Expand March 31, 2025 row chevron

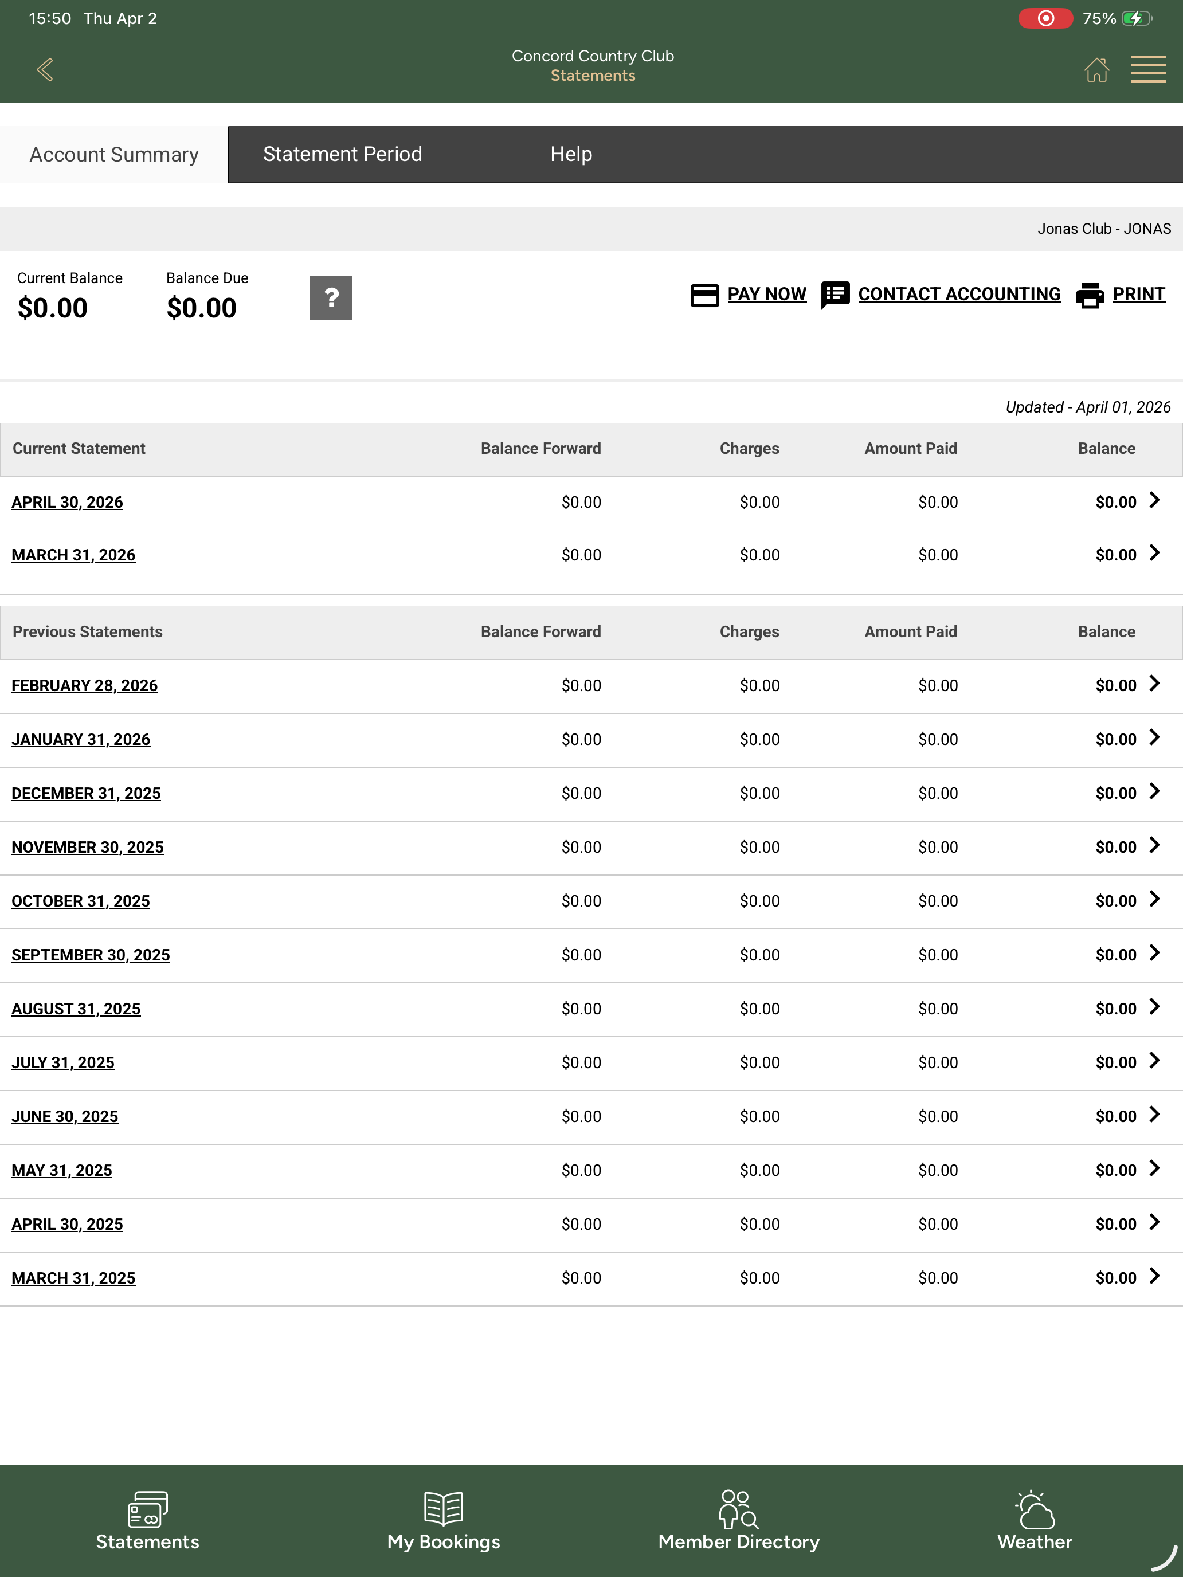coord(1154,1276)
